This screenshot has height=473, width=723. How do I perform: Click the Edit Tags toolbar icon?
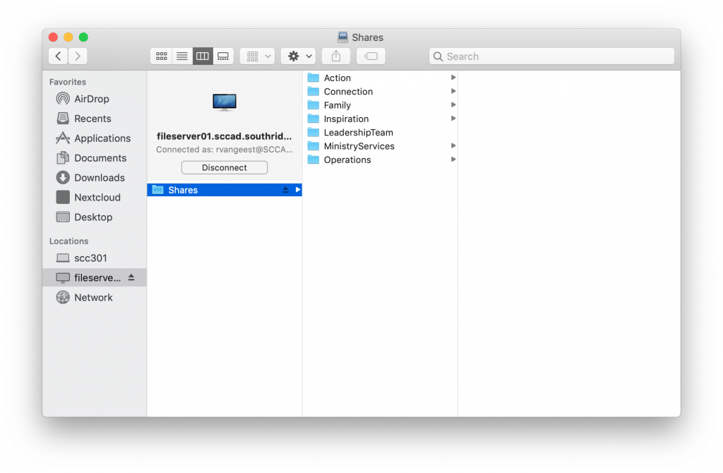pos(371,56)
